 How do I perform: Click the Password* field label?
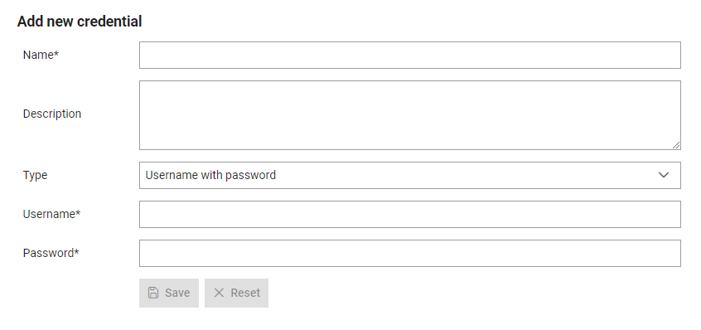[x=51, y=253]
